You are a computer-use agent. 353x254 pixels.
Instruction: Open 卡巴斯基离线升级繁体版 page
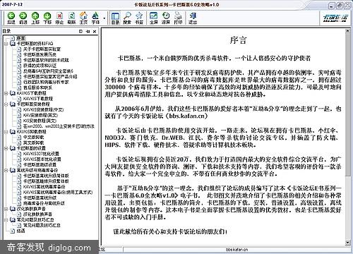pyautogui.click(x=46, y=181)
